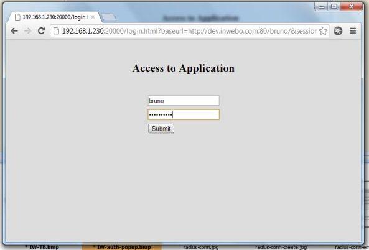Image resolution: width=369 pixels, height=250 pixels.
Task: Click the masked password field
Action: (x=184, y=115)
